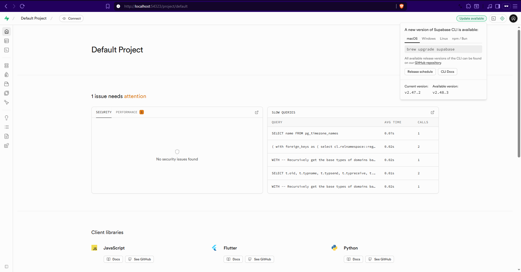The height and width of the screenshot is (272, 521).
Task: Click the current version 'v2.47.2' text
Action: tap(412, 93)
